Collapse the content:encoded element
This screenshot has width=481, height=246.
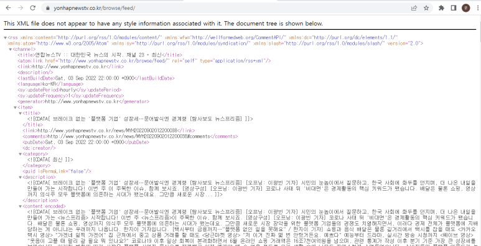pos(21,206)
